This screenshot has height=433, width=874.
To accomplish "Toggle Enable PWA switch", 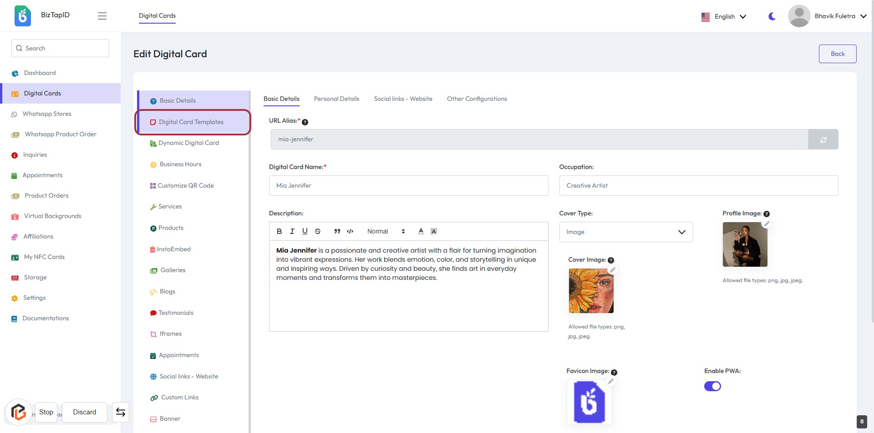I will 712,386.
